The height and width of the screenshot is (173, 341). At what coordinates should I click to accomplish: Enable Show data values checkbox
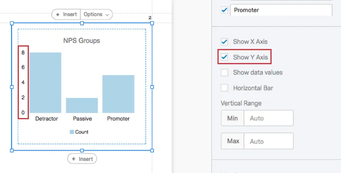tap(225, 73)
